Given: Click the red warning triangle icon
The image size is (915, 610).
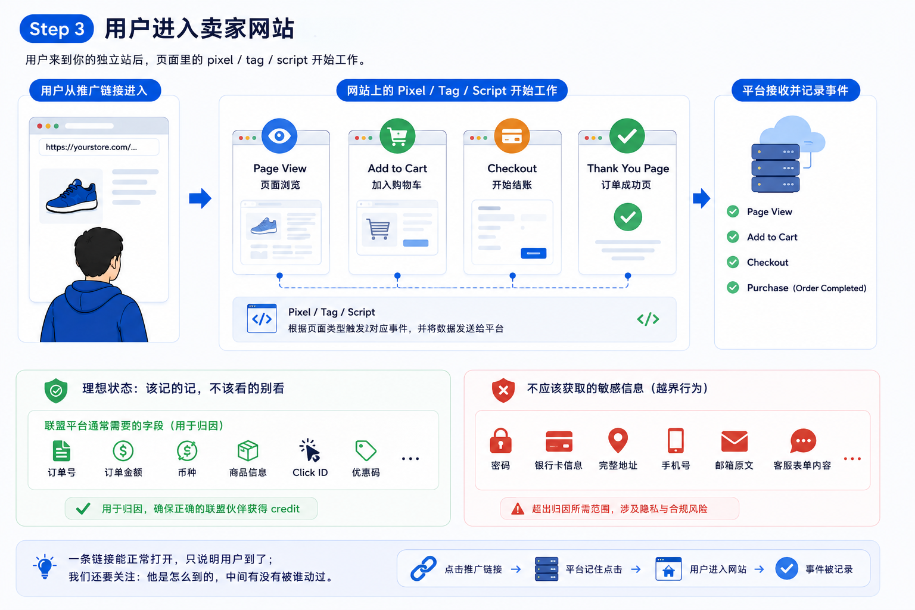Looking at the screenshot, I should [518, 509].
